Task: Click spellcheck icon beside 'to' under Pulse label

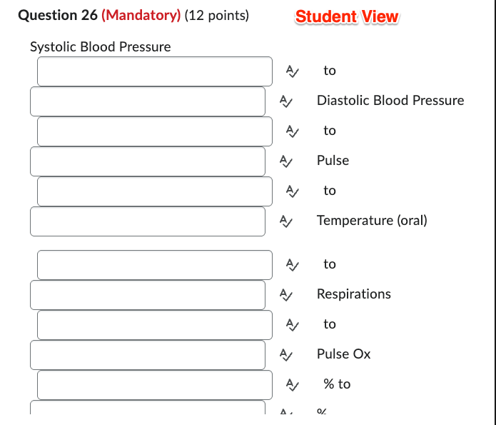Action: pyautogui.click(x=292, y=191)
